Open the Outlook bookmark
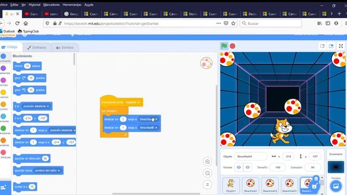Viewport: 347px width, 195px height. [8, 31]
